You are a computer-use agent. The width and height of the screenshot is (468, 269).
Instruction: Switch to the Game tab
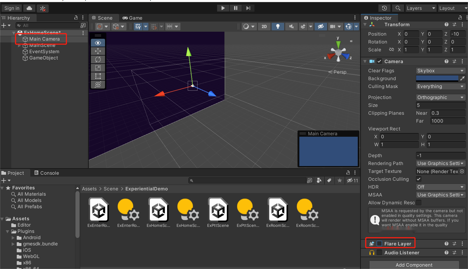[133, 18]
